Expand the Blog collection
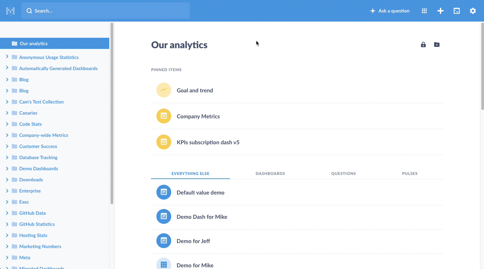Viewport: 484px width, 269px height. pyautogui.click(x=7, y=79)
